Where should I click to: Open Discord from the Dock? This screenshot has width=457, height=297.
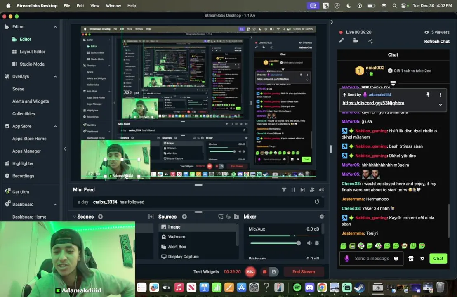click(x=309, y=288)
